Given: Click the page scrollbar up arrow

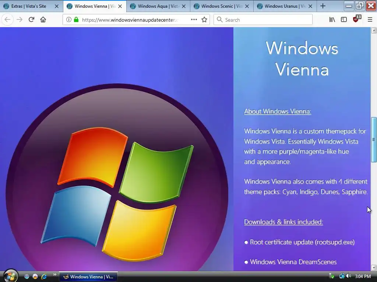Looking at the screenshot, I should tap(374, 30).
